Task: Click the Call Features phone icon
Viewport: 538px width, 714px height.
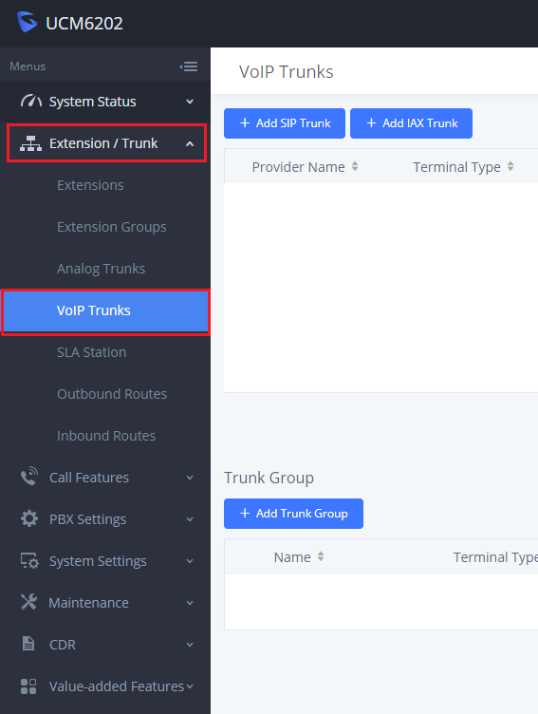Action: [29, 476]
